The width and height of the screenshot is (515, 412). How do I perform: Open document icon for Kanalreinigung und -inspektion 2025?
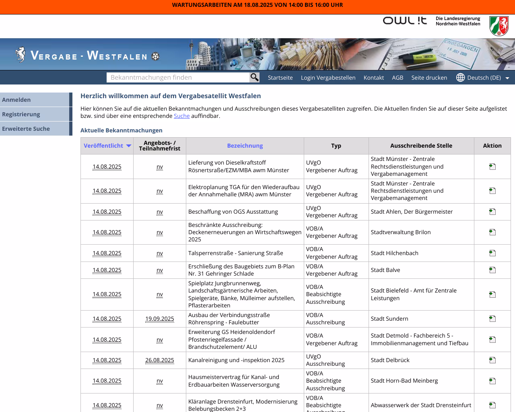coord(492,360)
